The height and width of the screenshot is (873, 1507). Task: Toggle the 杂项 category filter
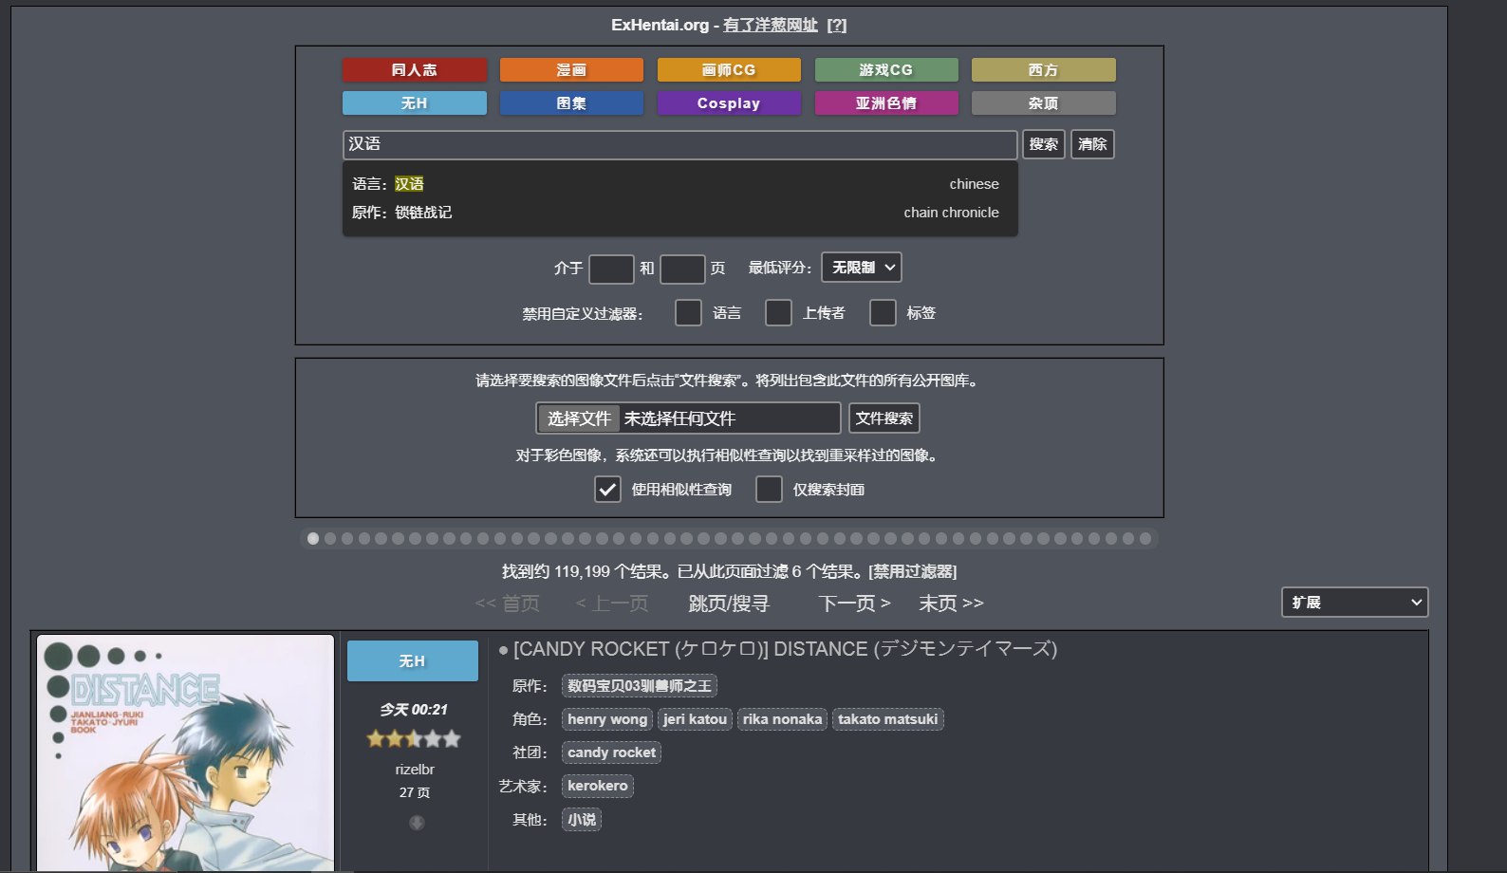(x=1044, y=103)
